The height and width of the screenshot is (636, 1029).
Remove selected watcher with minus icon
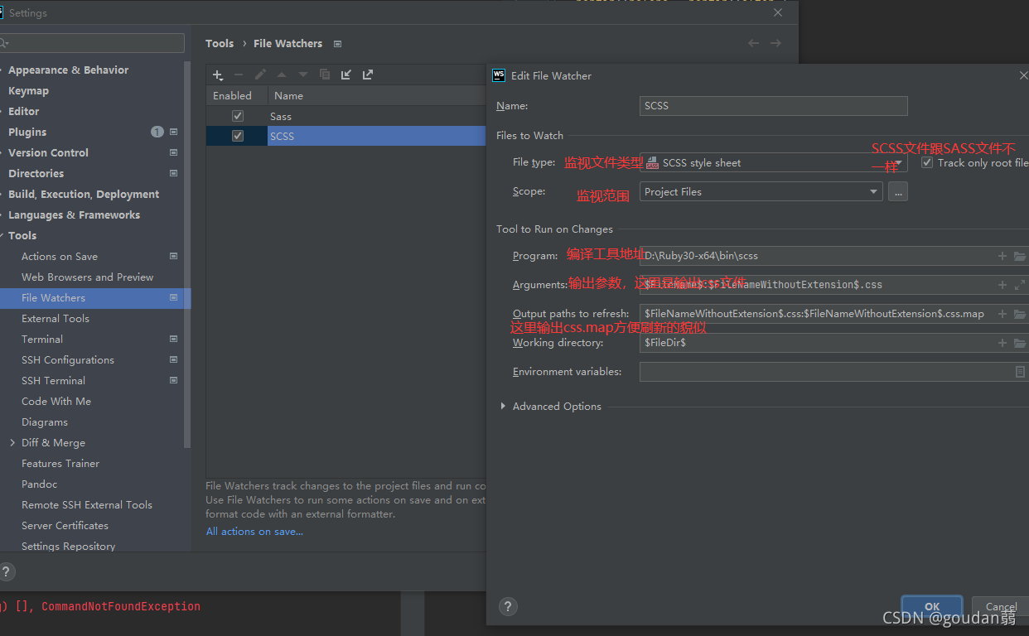tap(239, 75)
